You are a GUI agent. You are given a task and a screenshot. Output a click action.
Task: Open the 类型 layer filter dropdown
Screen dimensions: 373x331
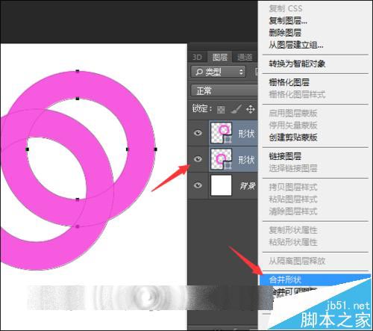coord(219,72)
